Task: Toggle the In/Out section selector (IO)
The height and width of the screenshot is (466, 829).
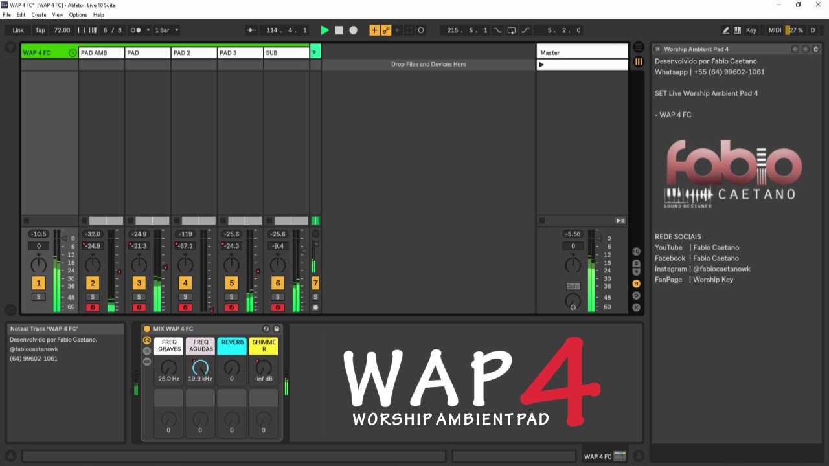Action: (x=637, y=251)
